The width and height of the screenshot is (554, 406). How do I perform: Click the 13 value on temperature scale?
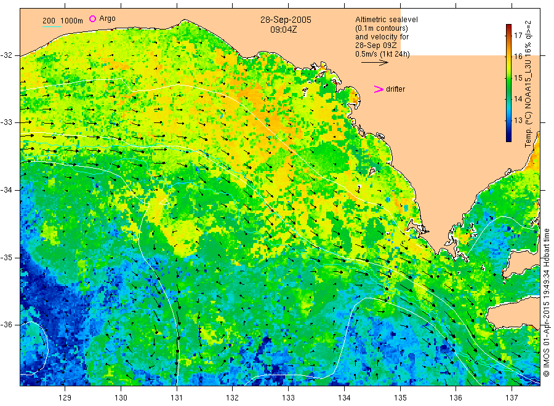pos(518,120)
